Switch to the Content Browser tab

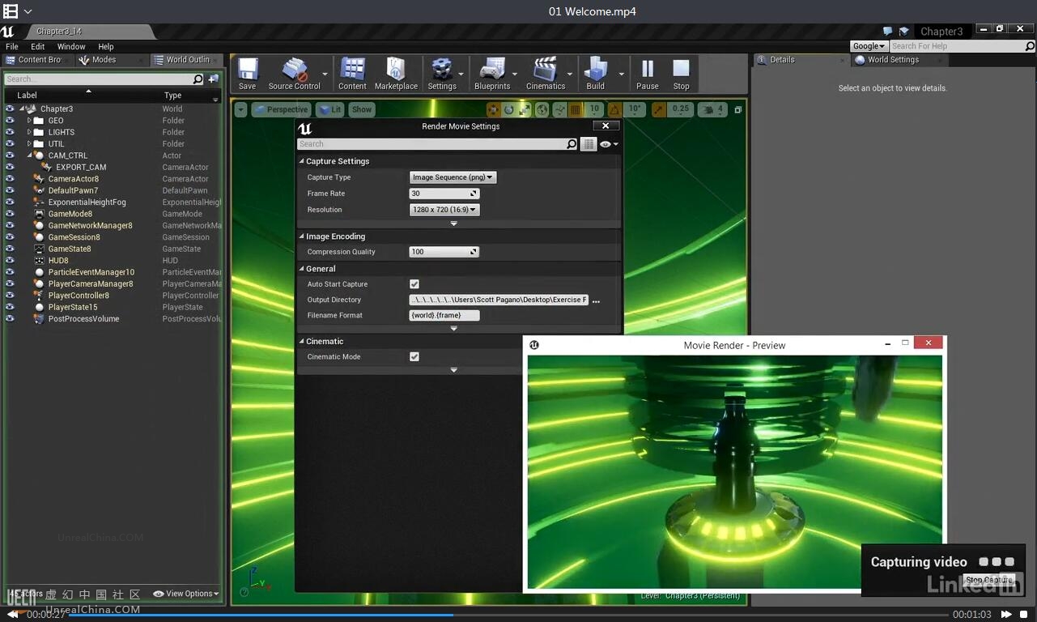coord(36,60)
